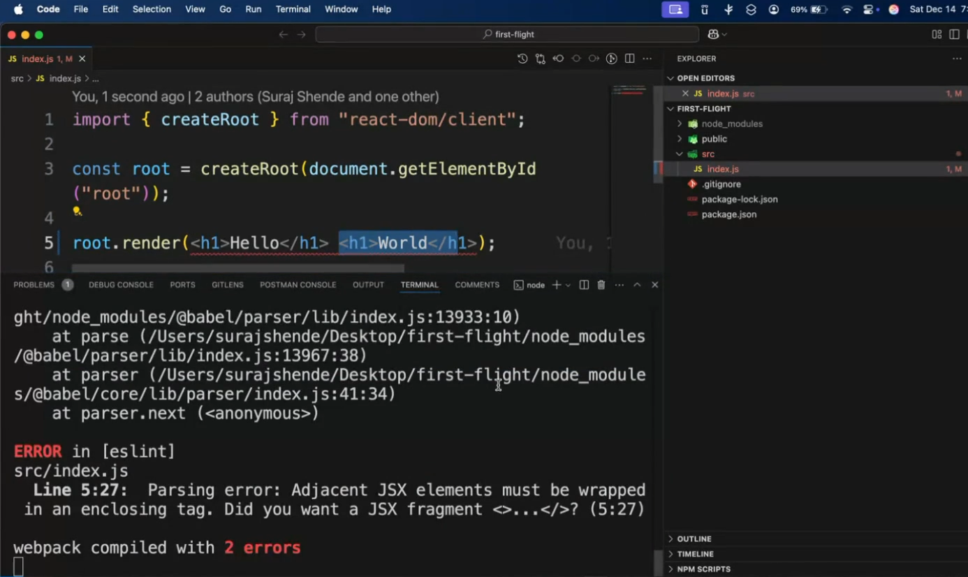Viewport: 968px width, 577px height.
Task: Switch to the OUTPUT tab
Action: coord(368,285)
